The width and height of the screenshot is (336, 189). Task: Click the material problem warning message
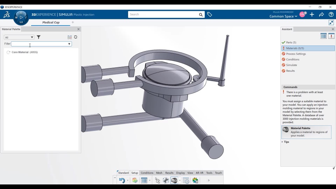(x=304, y=94)
